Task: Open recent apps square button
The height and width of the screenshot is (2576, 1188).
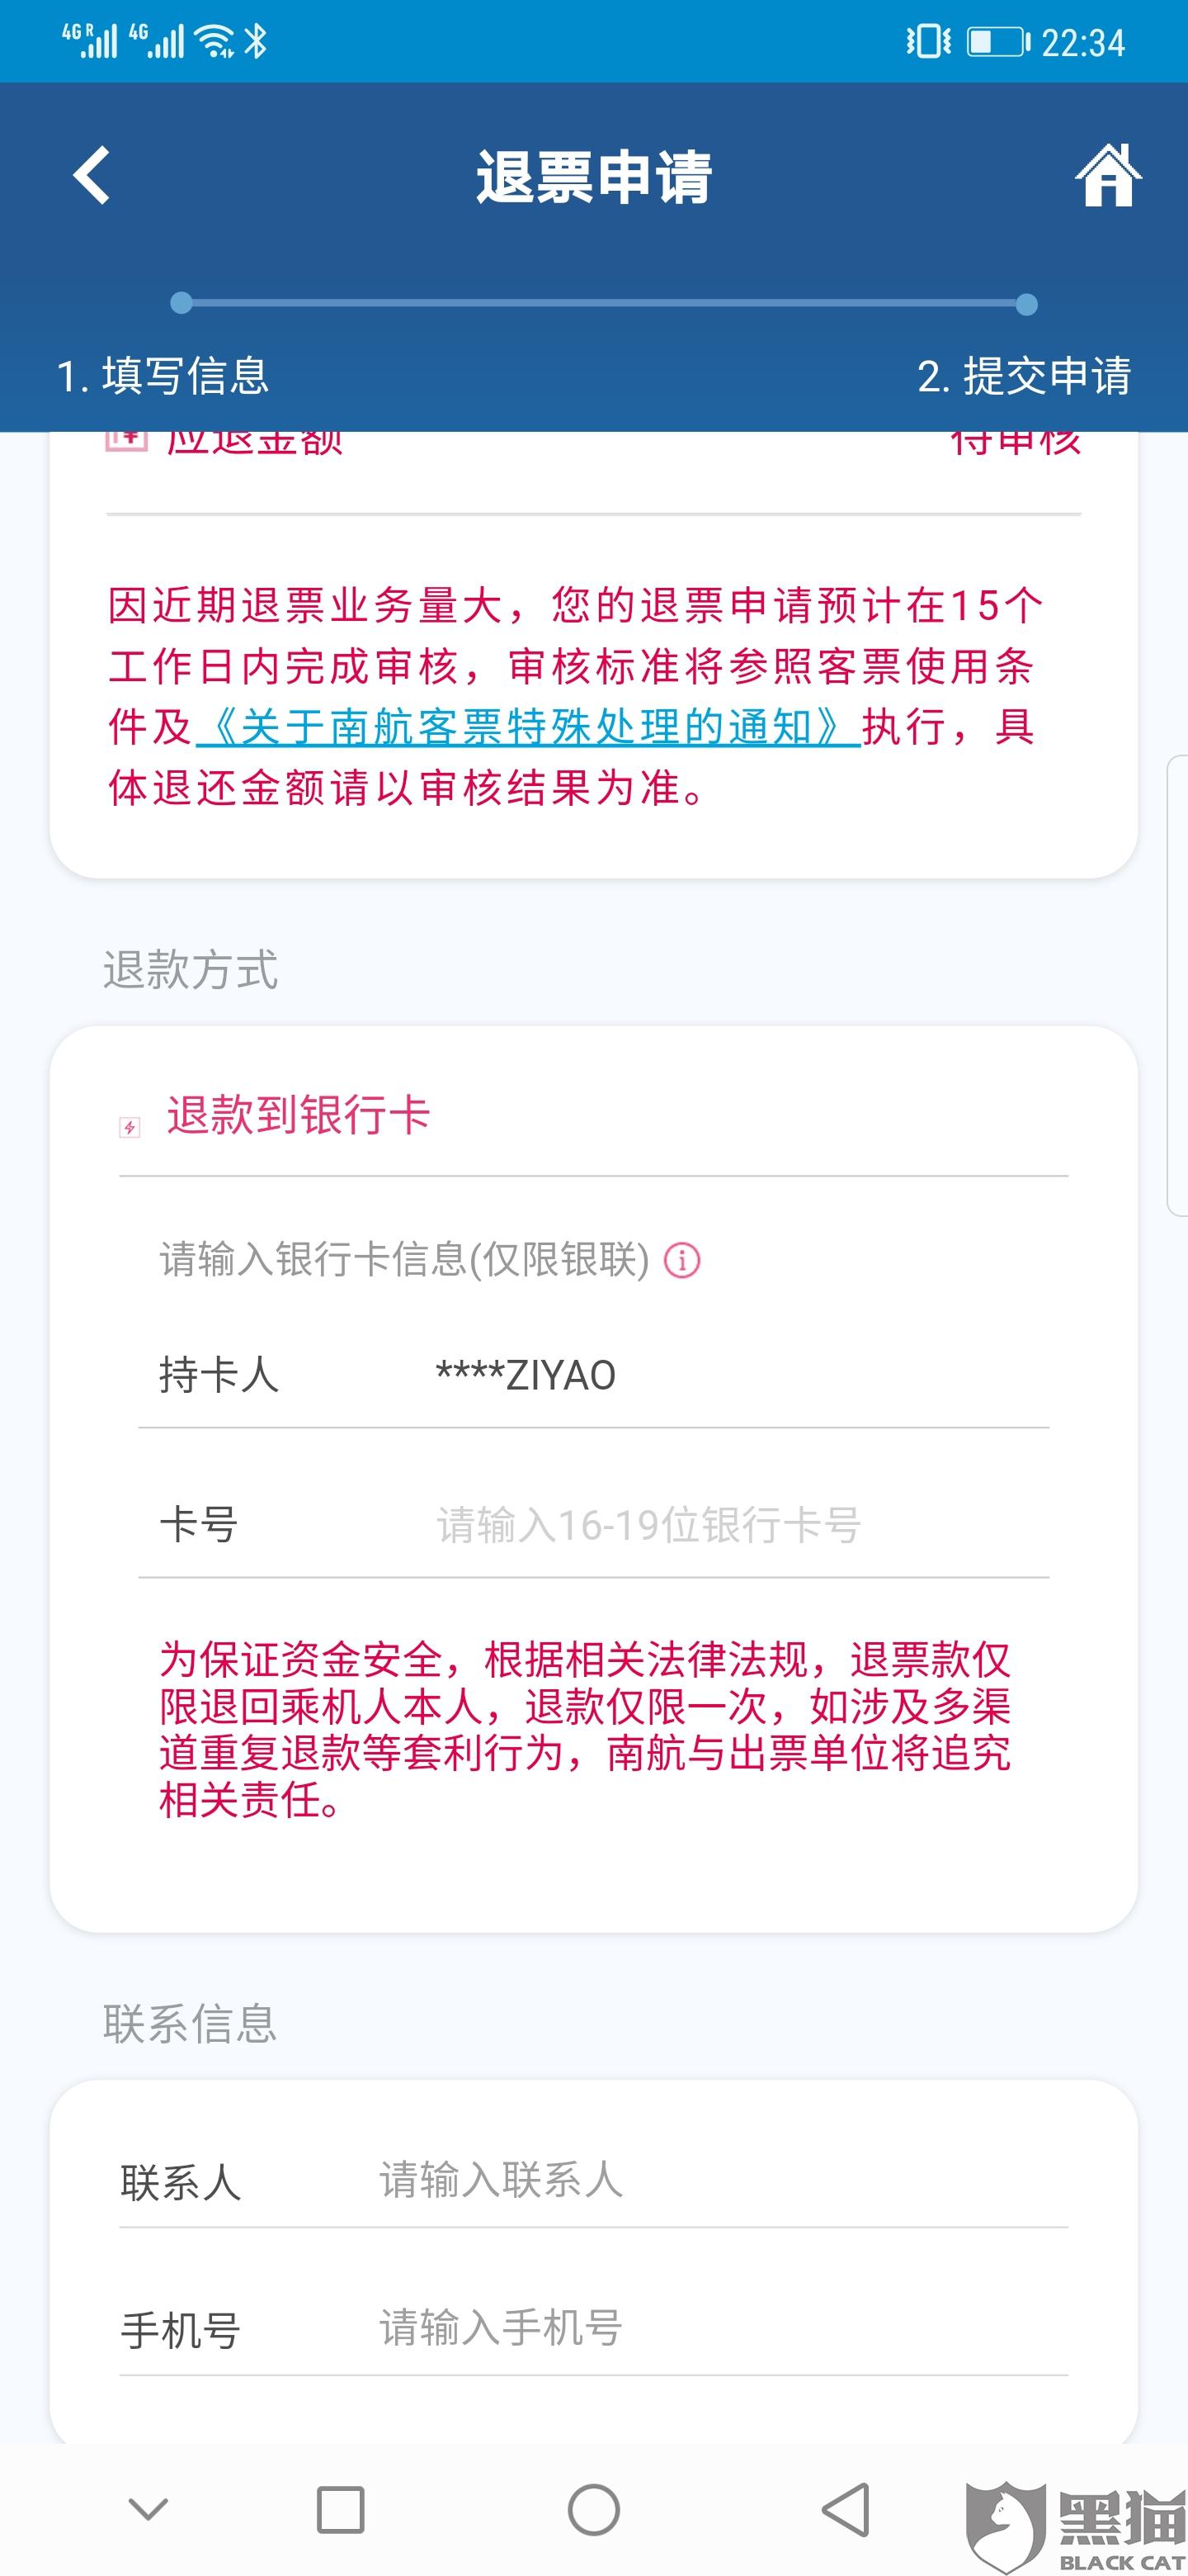Action: click(x=340, y=2510)
